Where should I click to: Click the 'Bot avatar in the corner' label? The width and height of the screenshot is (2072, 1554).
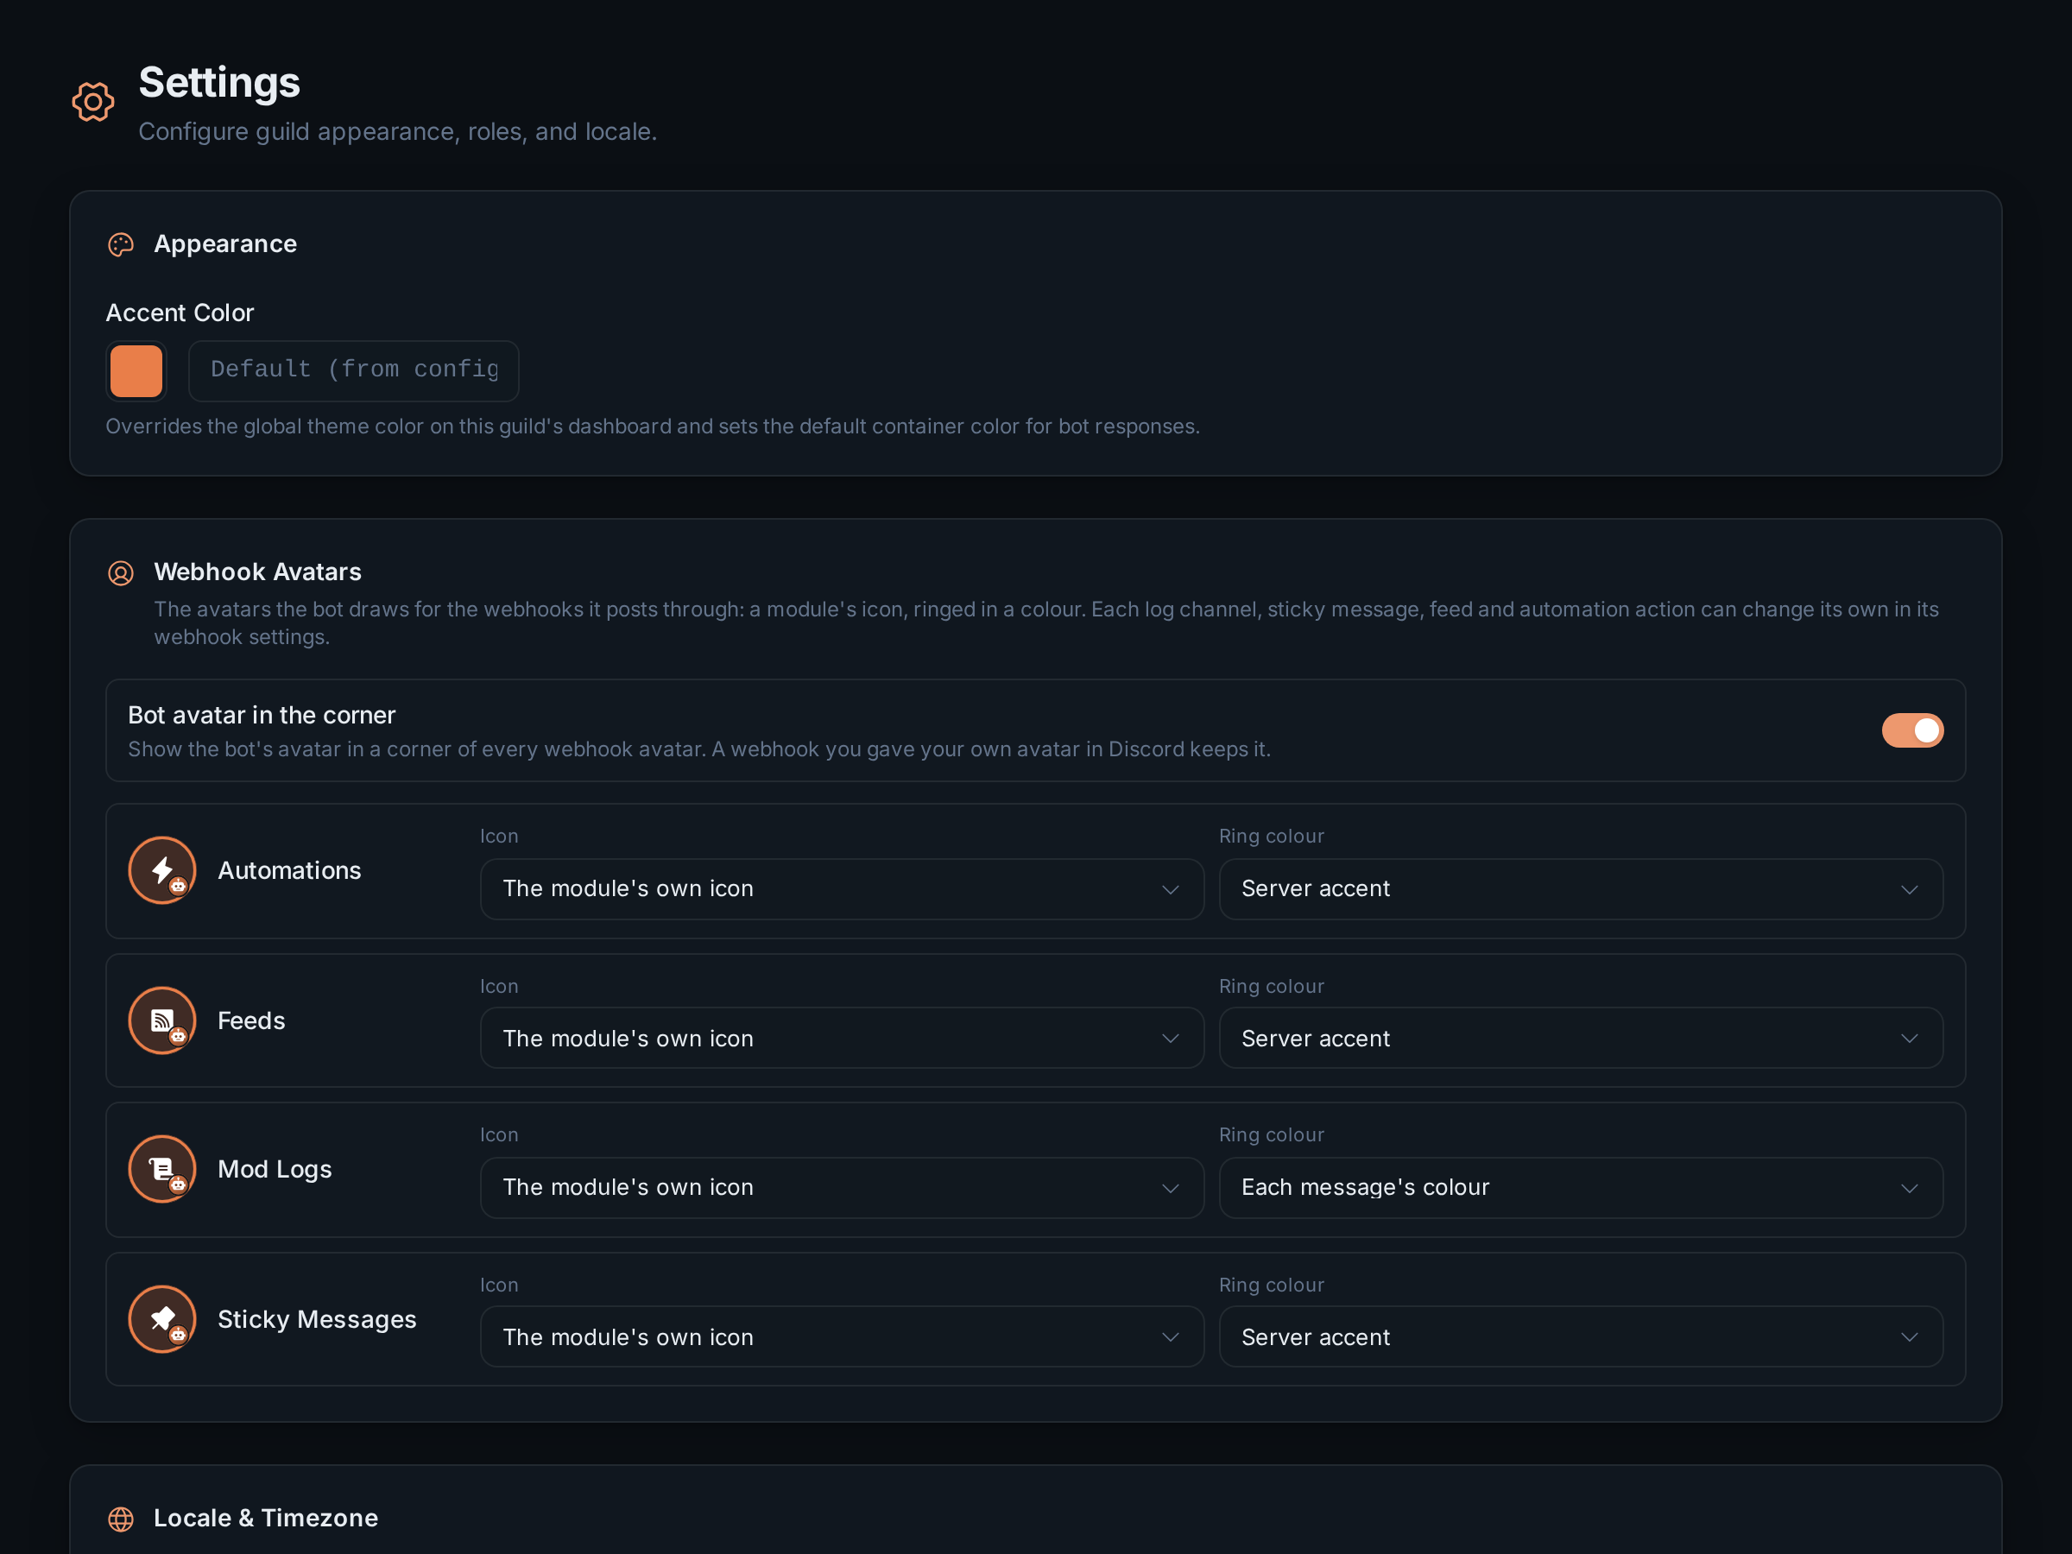pyautogui.click(x=262, y=716)
